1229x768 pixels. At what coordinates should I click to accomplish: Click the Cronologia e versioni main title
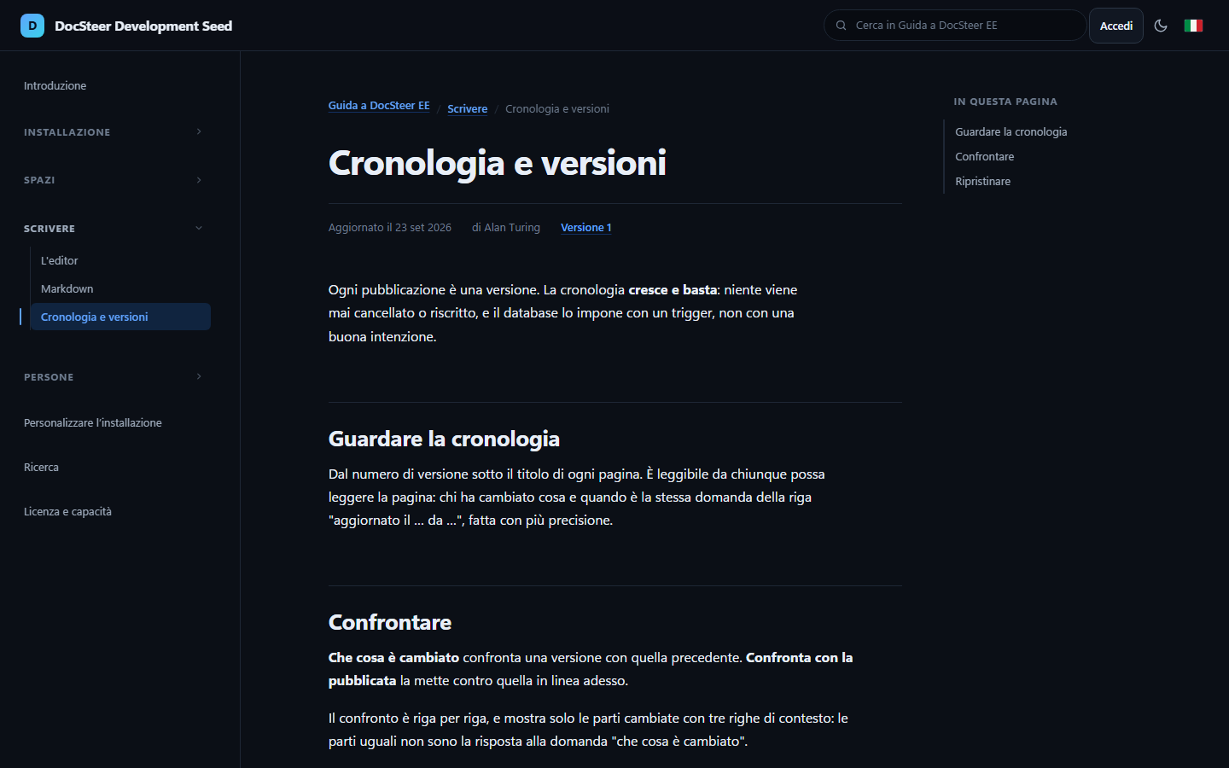pyautogui.click(x=498, y=163)
